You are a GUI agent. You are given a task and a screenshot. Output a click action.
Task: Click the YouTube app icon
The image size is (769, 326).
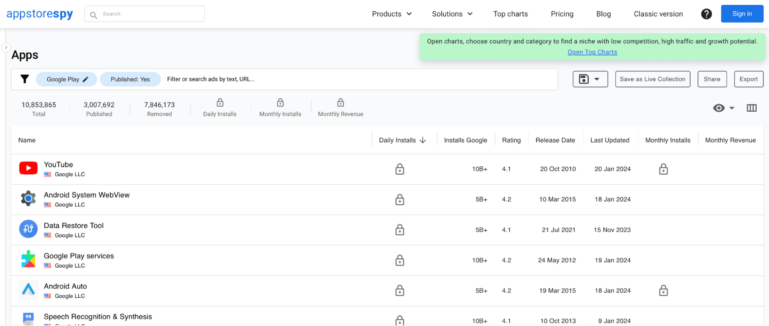tap(28, 168)
